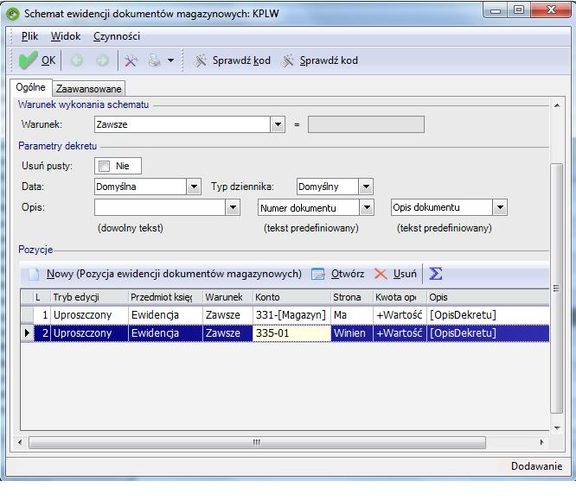Click the Otwórz button icon

click(317, 274)
